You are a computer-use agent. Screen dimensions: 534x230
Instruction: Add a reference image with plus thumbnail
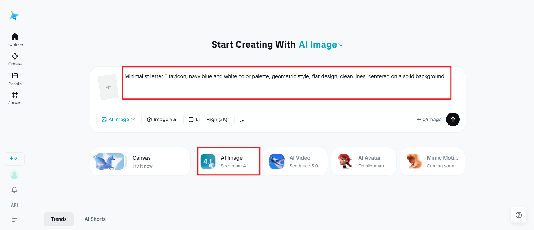pos(108,87)
